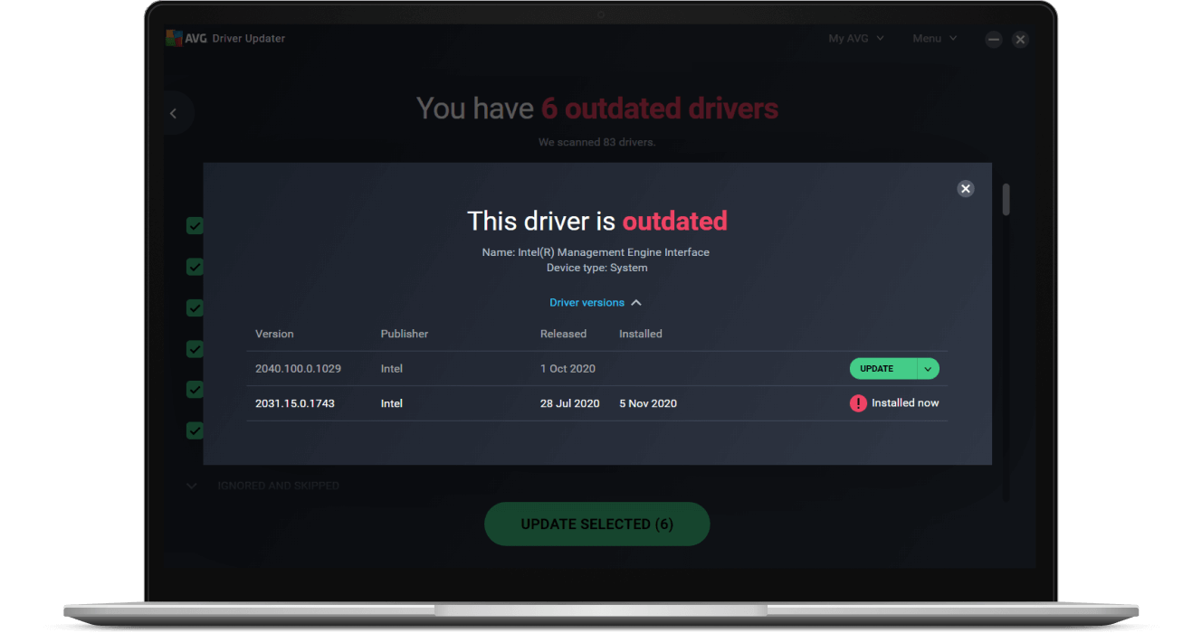Click the red exclamation warning icon
This screenshot has height=633, width=1202.
[858, 402]
